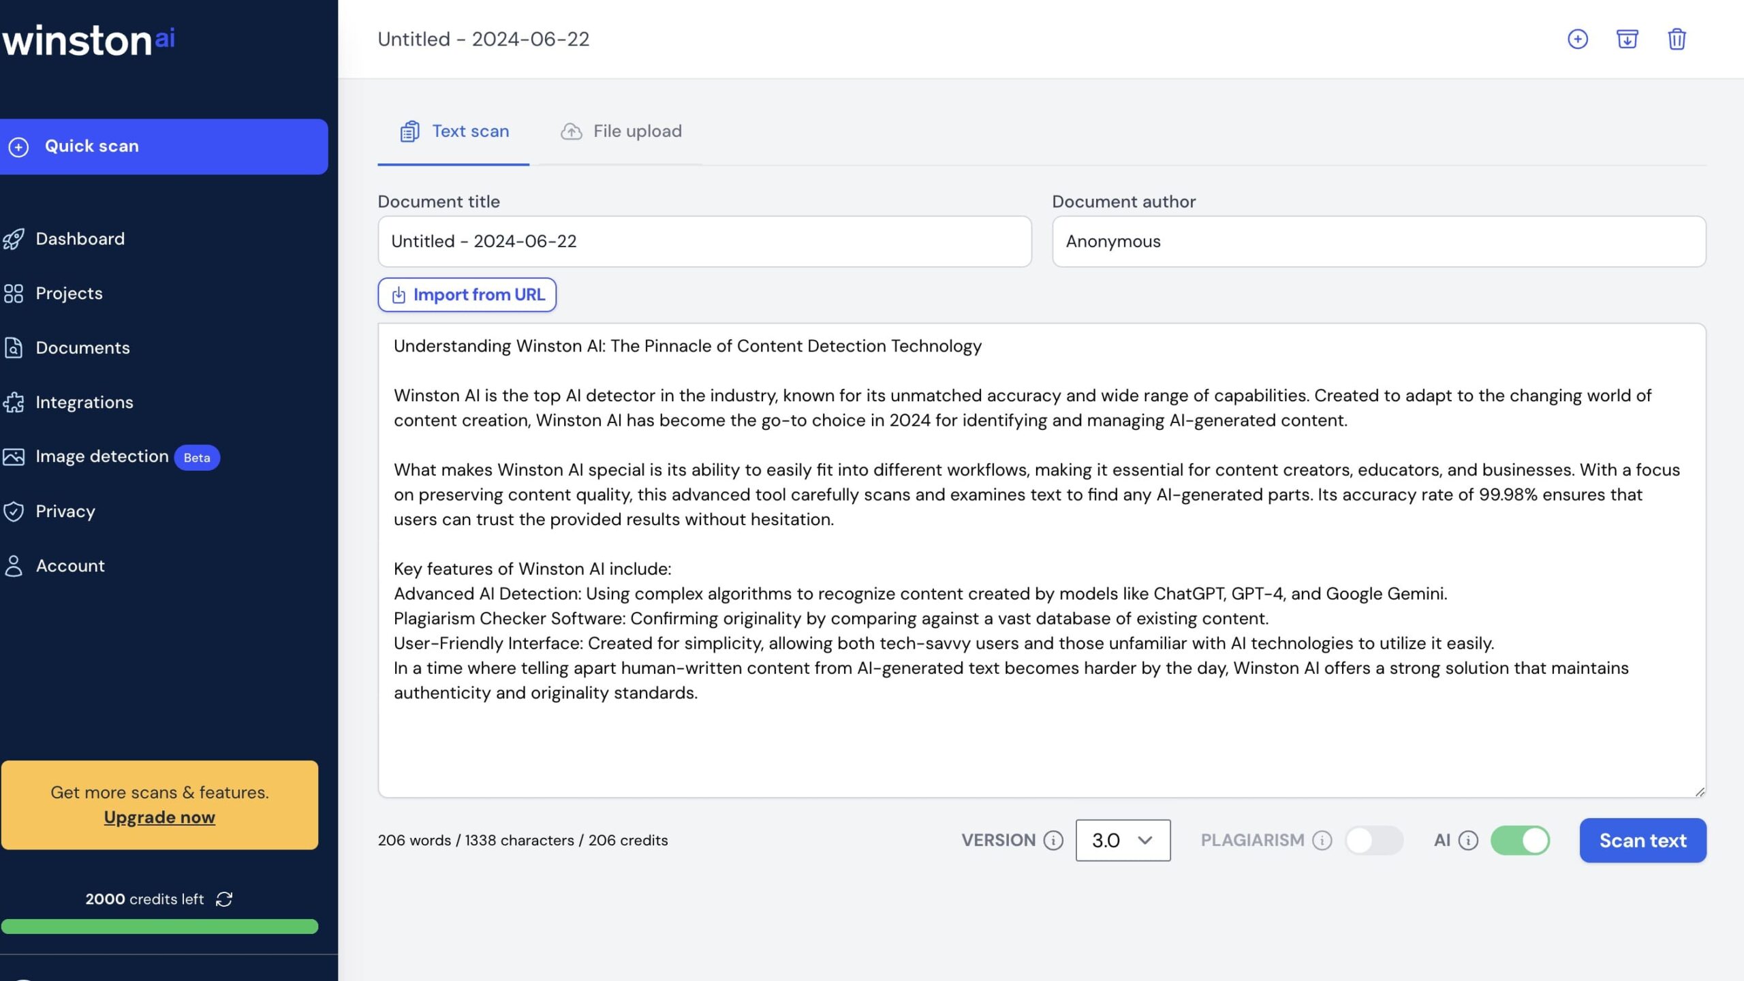1744x981 pixels.
Task: Follow the Upgrade now link
Action: 159,817
